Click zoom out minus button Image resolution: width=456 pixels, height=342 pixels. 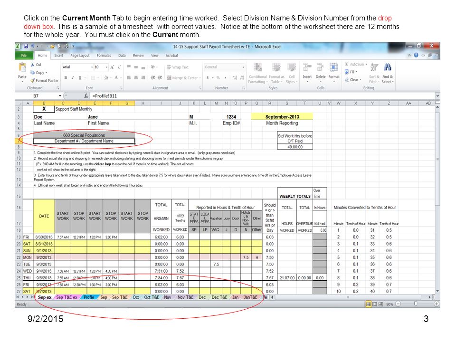point(398,304)
